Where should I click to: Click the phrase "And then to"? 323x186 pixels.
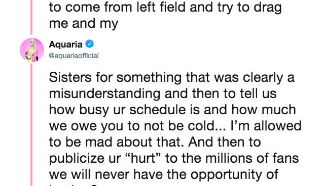pyautogui.click(x=224, y=142)
